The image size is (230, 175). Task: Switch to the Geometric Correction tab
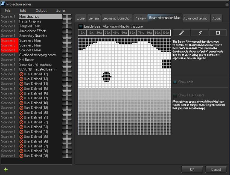pyautogui.click(x=117, y=18)
